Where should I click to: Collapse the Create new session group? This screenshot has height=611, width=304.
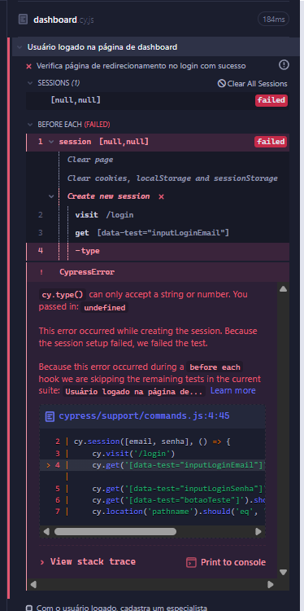pos(51,196)
